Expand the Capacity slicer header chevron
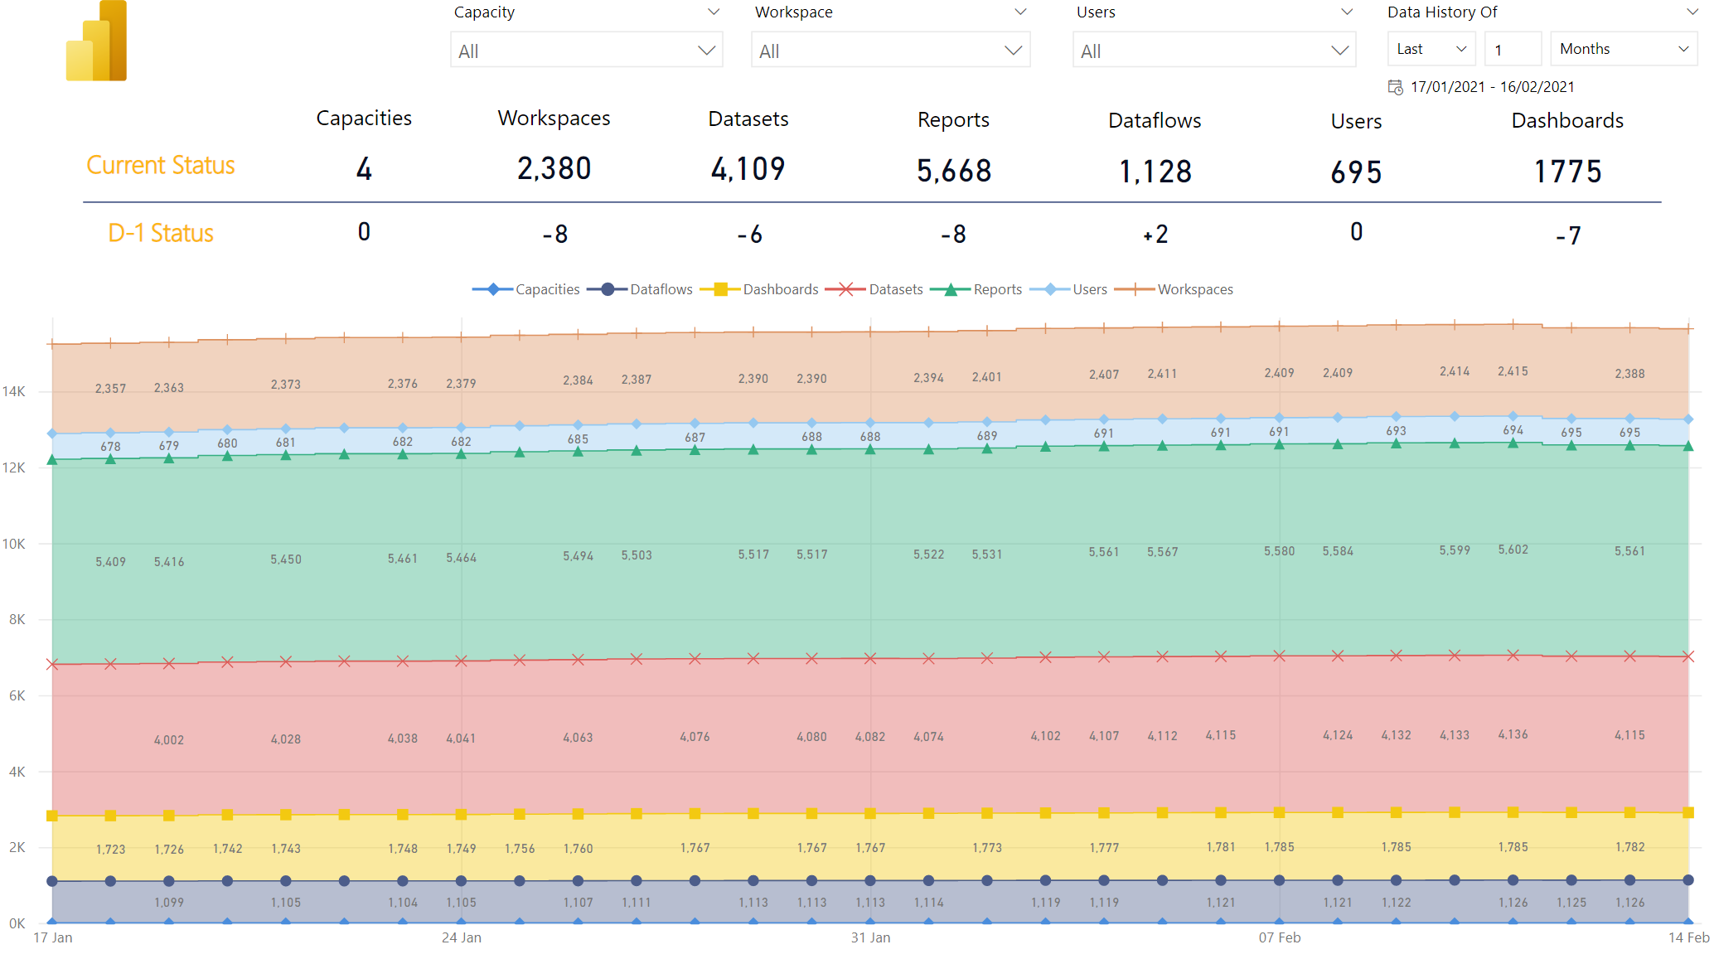The width and height of the screenshot is (1714, 959). point(714,12)
